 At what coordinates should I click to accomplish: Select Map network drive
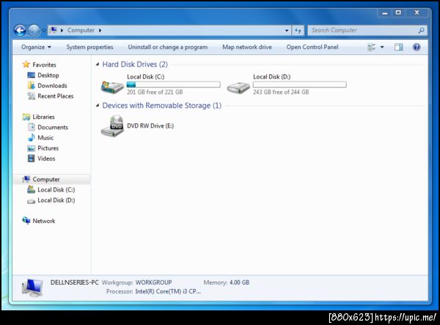click(x=247, y=47)
